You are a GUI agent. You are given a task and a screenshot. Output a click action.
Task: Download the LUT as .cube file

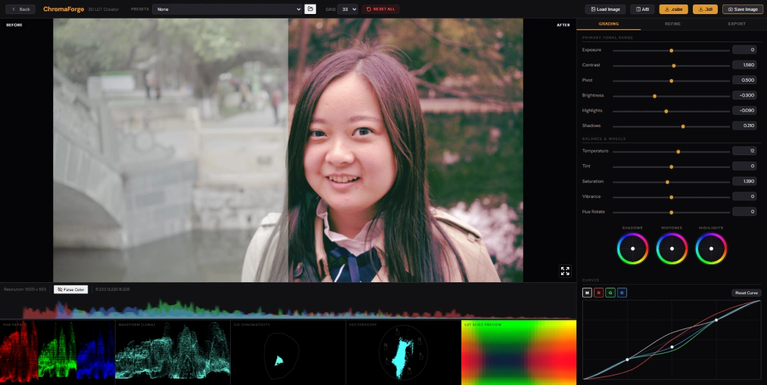point(672,9)
